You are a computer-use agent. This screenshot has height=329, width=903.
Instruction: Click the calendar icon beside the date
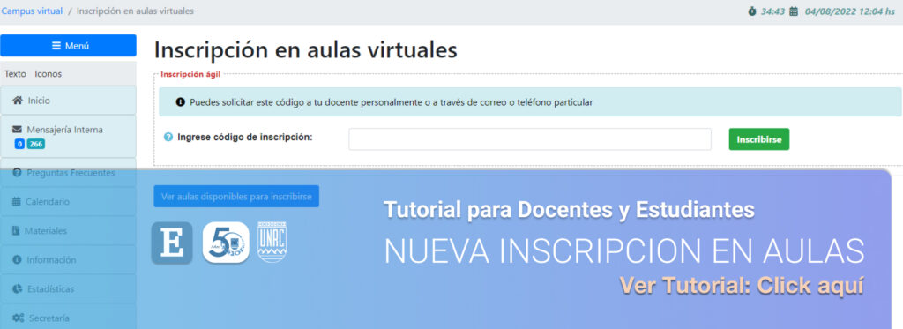click(x=794, y=11)
